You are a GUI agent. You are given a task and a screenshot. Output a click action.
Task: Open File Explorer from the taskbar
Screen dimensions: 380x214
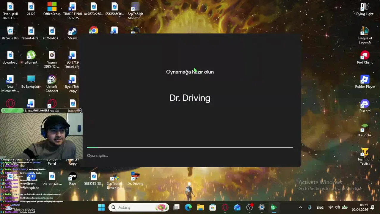tap(200, 207)
